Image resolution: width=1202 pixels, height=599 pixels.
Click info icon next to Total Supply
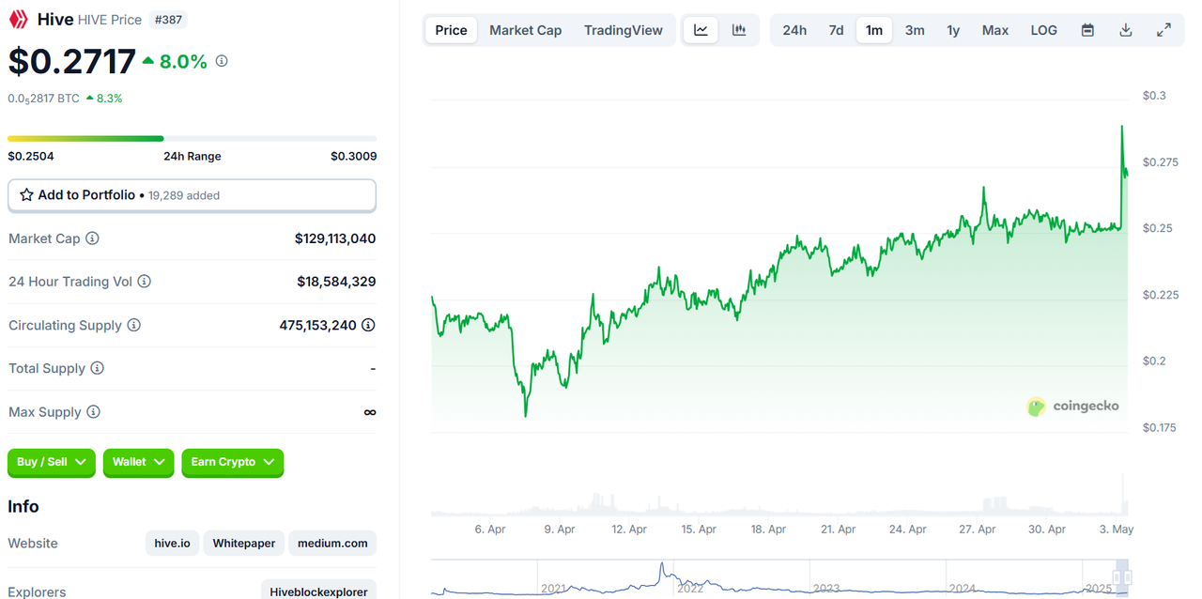(x=97, y=368)
